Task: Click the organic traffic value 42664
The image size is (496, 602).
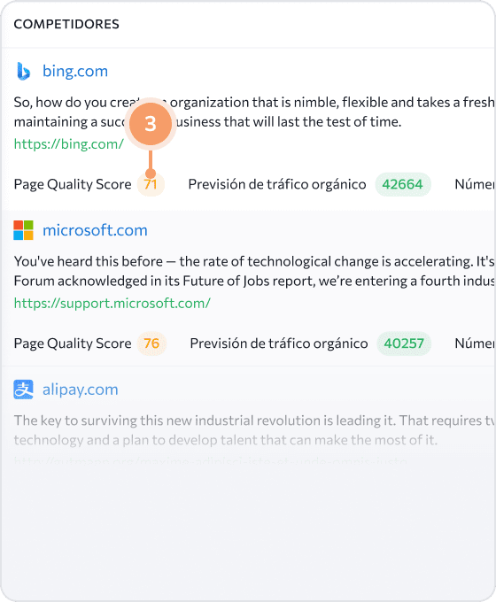Action: click(x=403, y=185)
